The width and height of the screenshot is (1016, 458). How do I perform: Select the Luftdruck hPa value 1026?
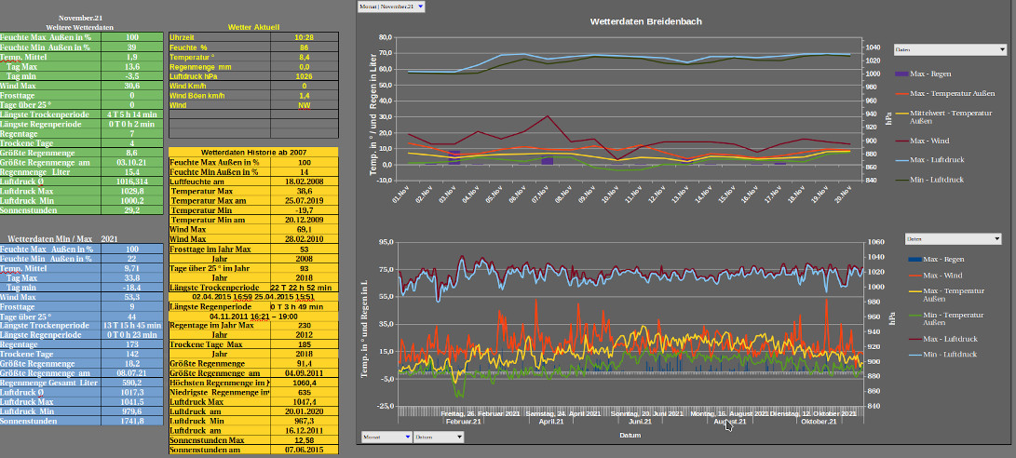tap(304, 76)
